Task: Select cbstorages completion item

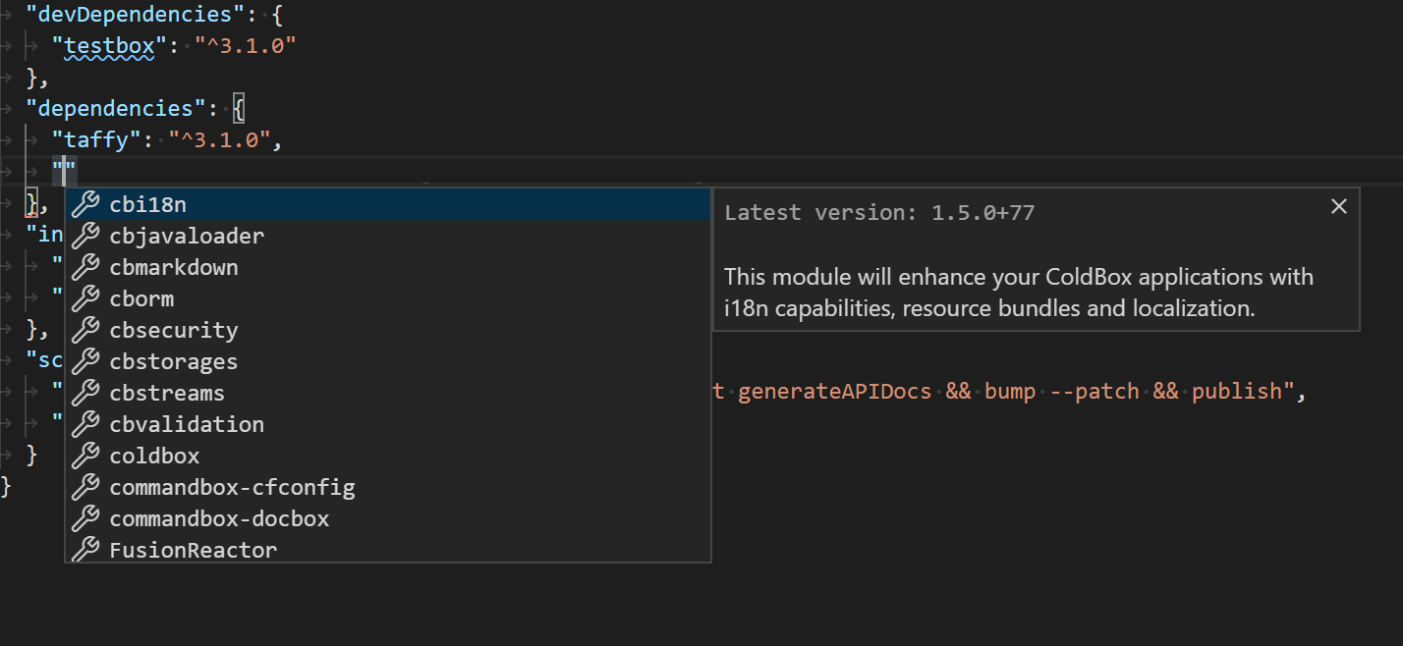Action: (388, 361)
